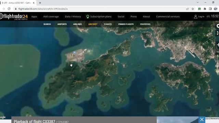Open the browser profile avatar

pos(216,9)
